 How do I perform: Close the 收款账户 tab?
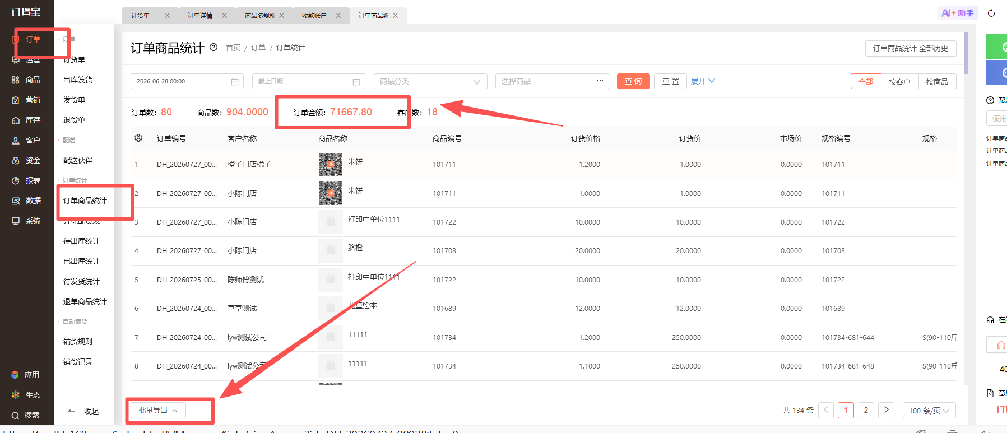338,16
